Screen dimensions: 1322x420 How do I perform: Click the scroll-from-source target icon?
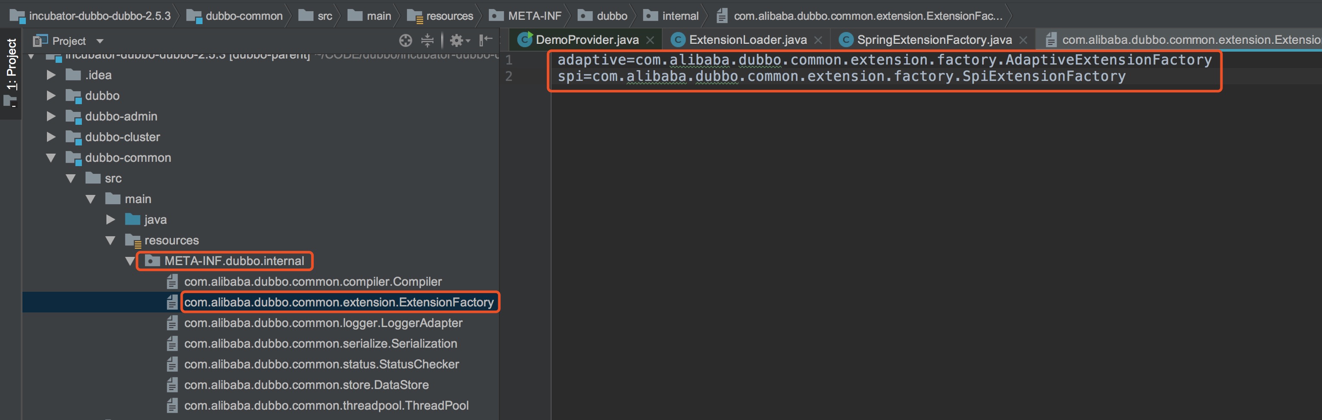(x=405, y=40)
